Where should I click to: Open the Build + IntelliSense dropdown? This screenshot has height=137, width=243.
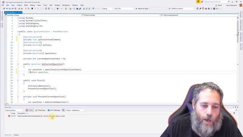(x=76, y=110)
